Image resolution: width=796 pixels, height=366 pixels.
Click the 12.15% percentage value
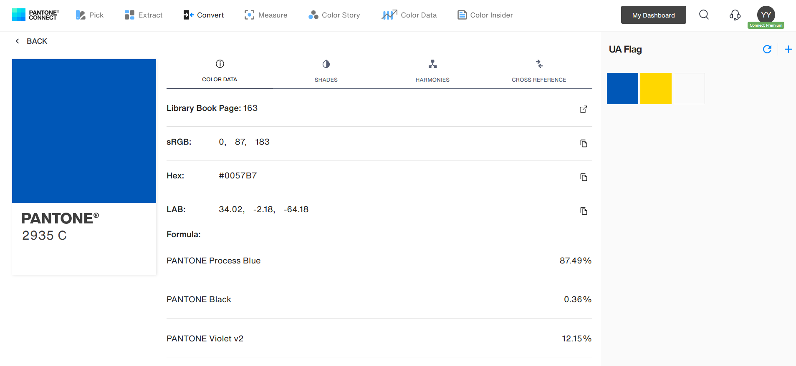click(x=576, y=338)
